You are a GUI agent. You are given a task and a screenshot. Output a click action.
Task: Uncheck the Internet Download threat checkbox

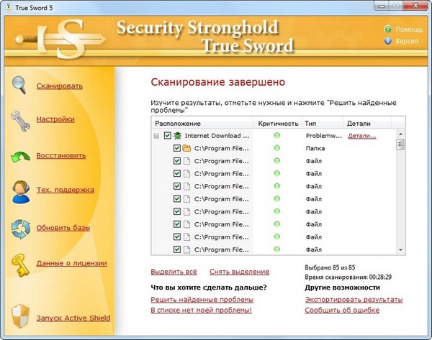point(168,135)
